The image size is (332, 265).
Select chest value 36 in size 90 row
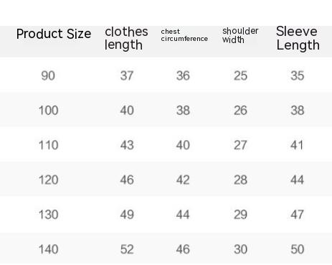183,75
